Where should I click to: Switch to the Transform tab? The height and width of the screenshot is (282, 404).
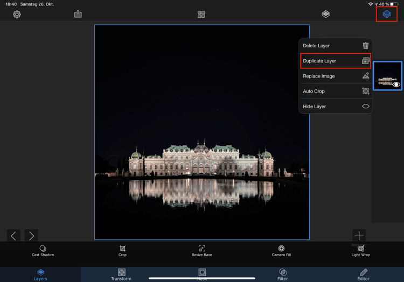coord(121,274)
